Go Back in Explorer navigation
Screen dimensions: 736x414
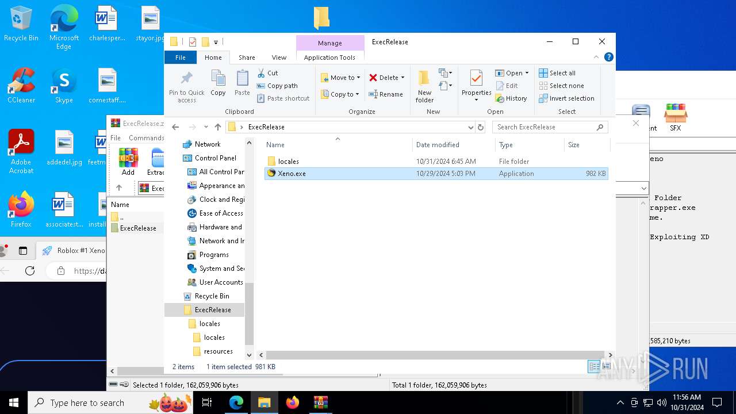(x=175, y=127)
